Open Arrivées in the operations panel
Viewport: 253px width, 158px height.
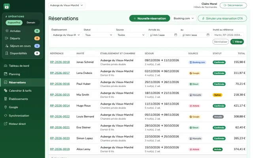click(23, 31)
